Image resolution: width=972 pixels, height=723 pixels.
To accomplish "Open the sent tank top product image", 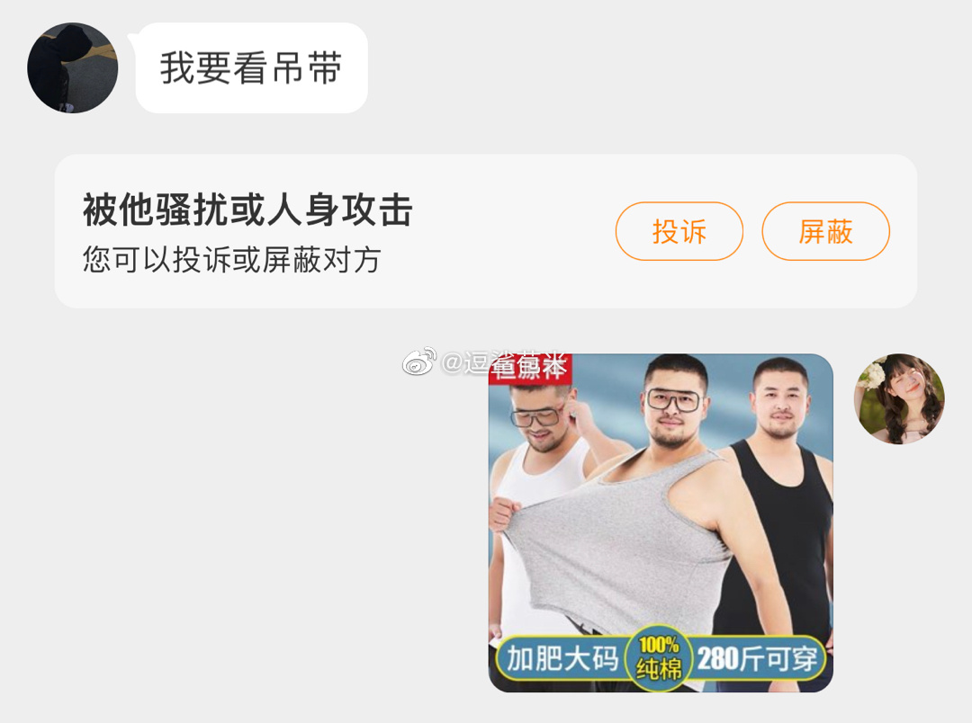I will pos(661,522).
